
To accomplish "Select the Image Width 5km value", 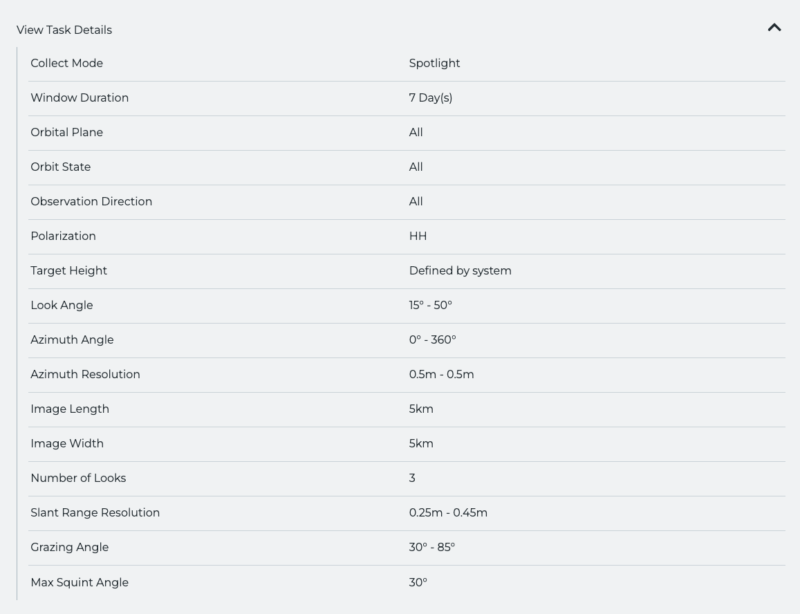I will point(421,443).
